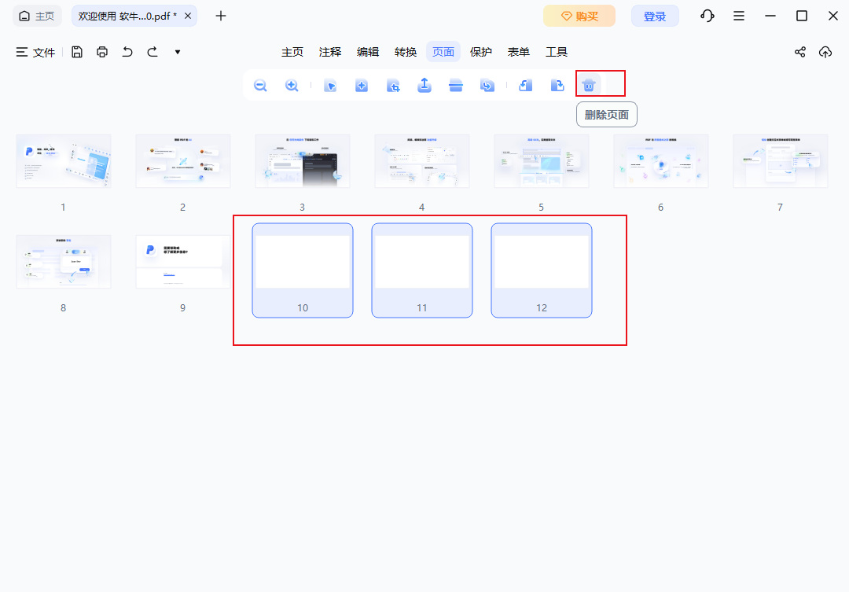This screenshot has width=849, height=592.
Task: Select the crop page tool
Action: (x=393, y=86)
